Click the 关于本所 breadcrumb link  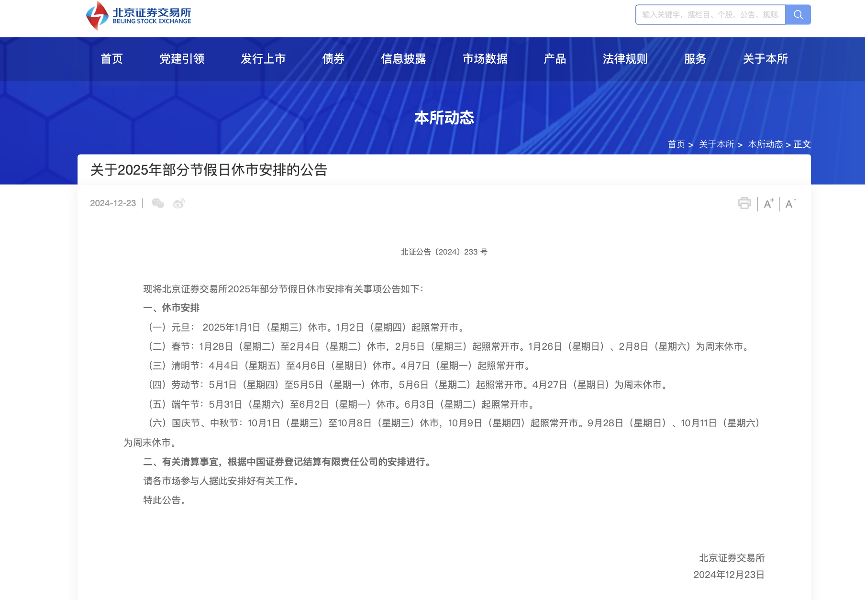coord(716,144)
